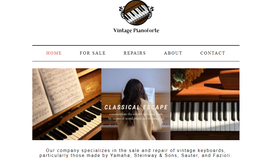Open the sunlit piano keys close-up photo
This screenshot has height=163, width=271.
(x=205, y=104)
